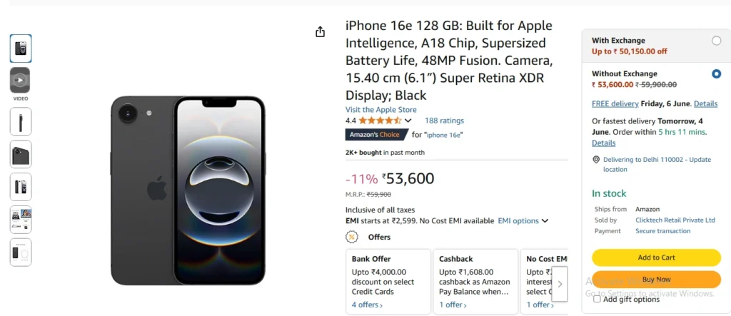Click the star rating icons
Screen dimensions: 731x316
380,121
